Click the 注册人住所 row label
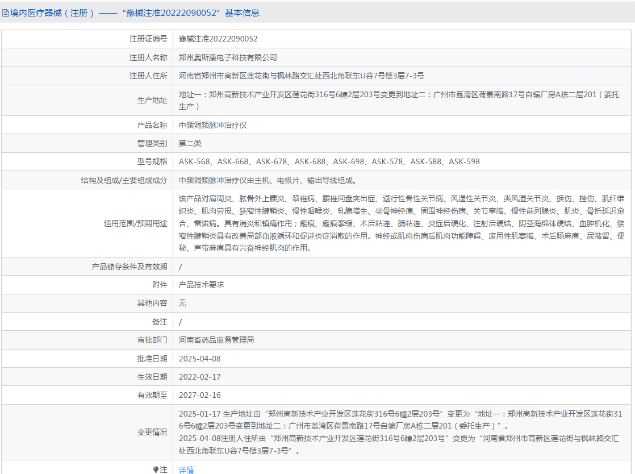This screenshot has width=635, height=474. tap(148, 76)
